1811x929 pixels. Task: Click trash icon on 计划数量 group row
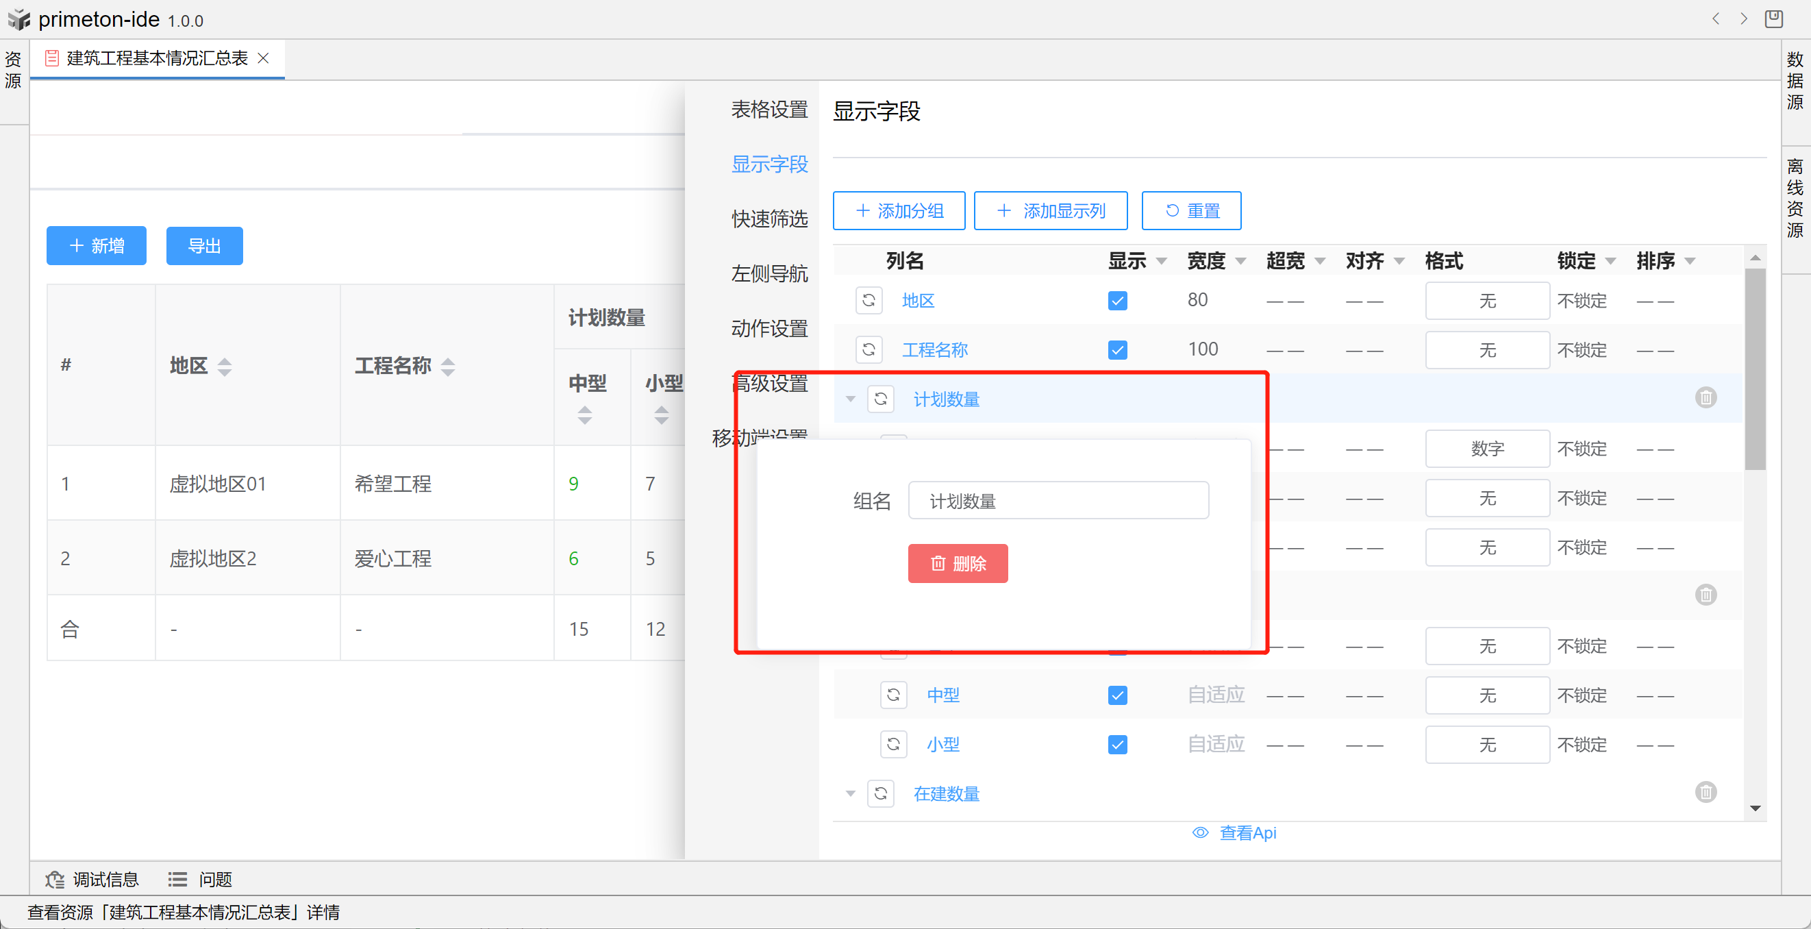(1705, 398)
